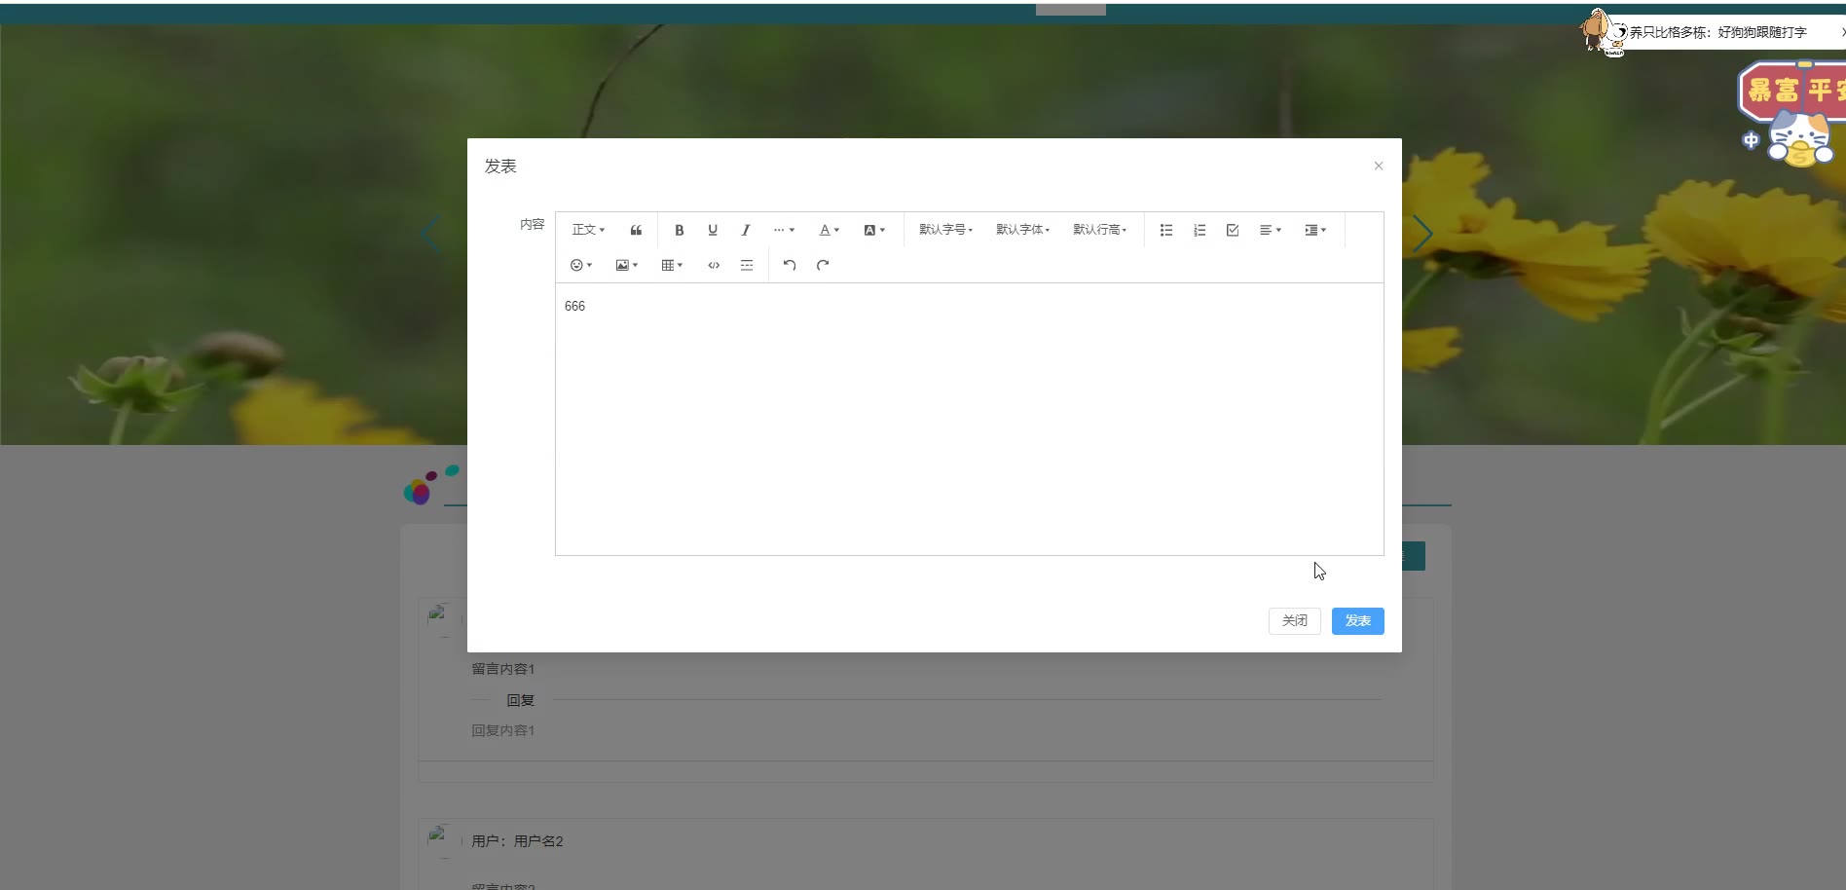Insert a code block
The image size is (1846, 890).
[x=714, y=265]
